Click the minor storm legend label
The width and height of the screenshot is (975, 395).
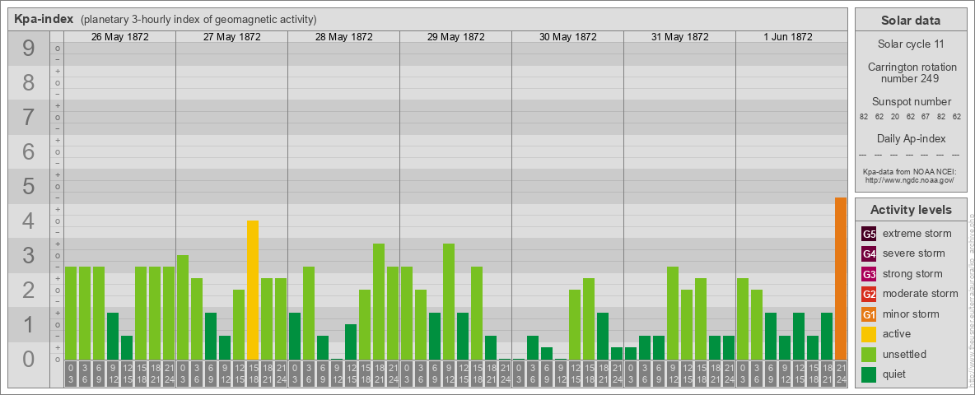pyautogui.click(x=911, y=314)
